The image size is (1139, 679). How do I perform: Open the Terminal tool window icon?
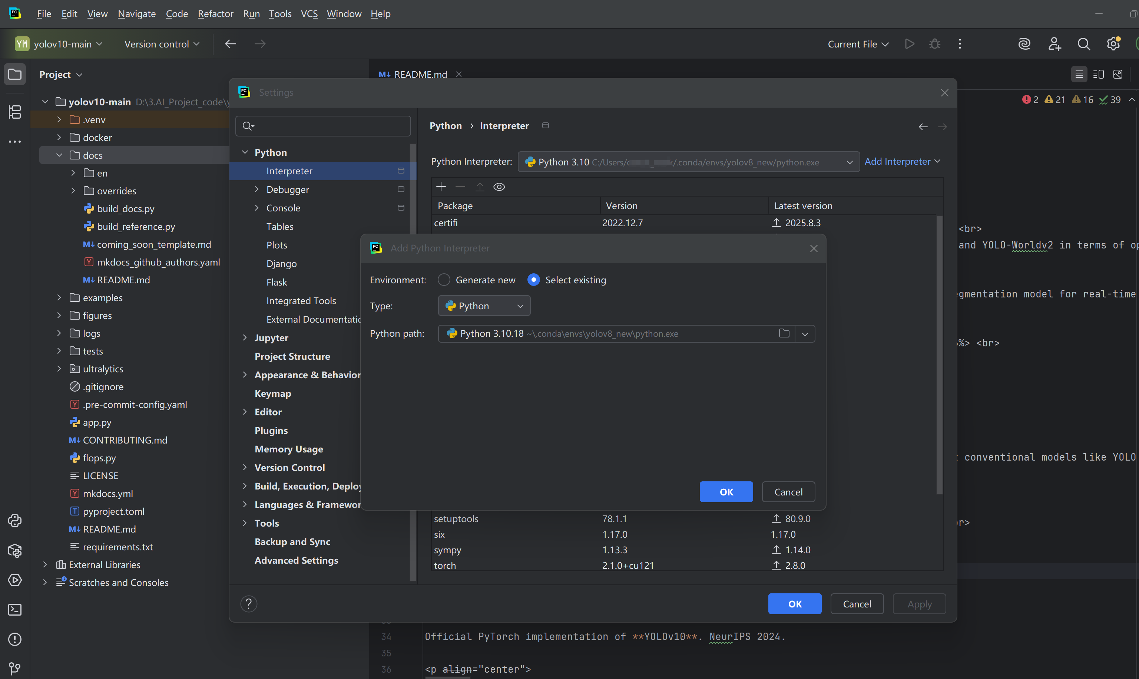(x=14, y=609)
